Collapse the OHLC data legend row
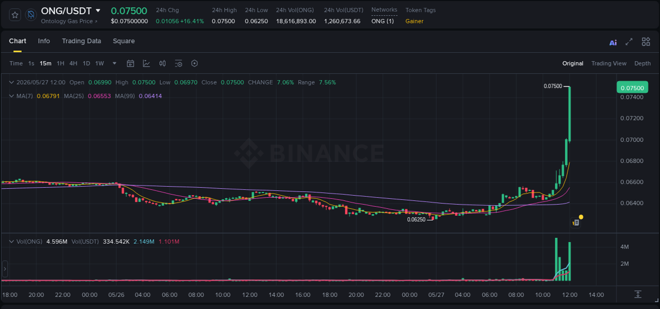 [12, 82]
